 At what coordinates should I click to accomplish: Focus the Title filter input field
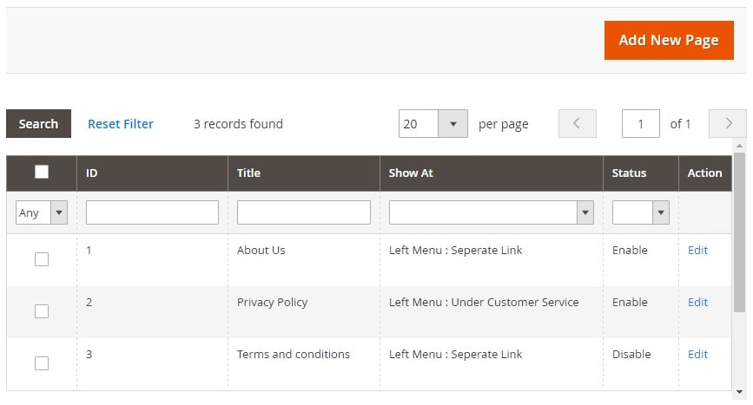(x=303, y=212)
